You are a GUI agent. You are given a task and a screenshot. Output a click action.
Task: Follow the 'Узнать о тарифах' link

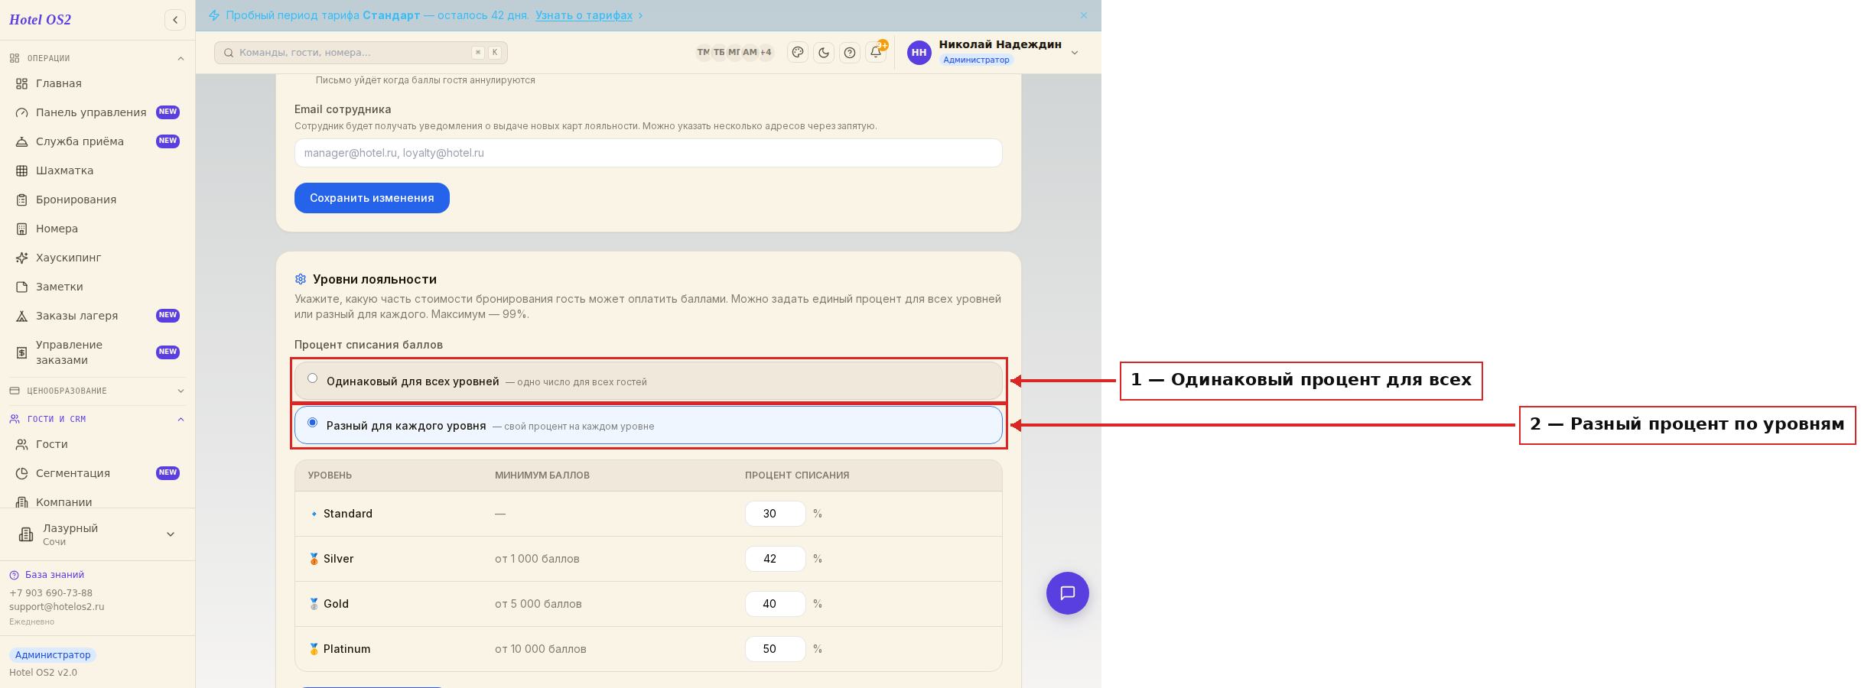tap(584, 15)
